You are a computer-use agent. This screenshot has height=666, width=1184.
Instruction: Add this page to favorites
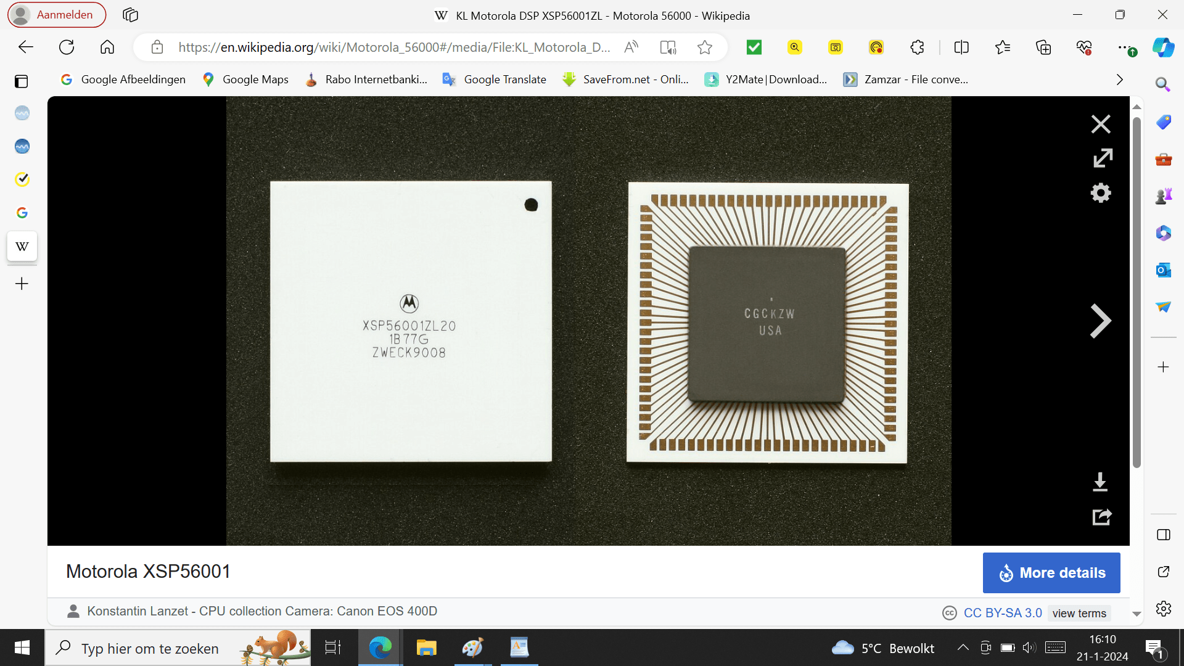705,47
